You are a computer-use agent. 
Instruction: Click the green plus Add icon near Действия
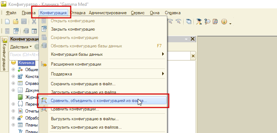point(36,47)
